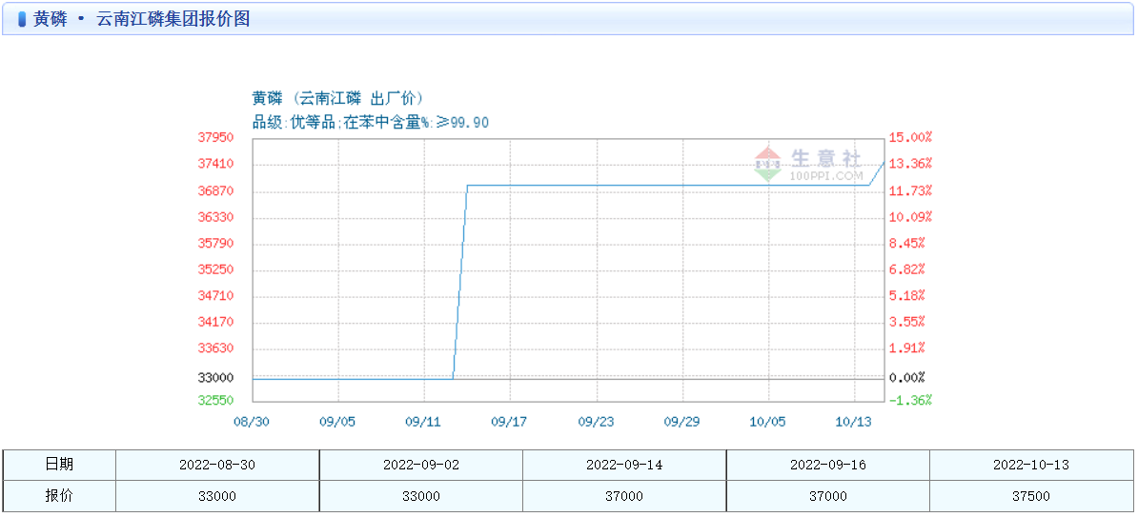Click the x-axis date 09/17
This screenshot has width=1138, height=517.
[x=510, y=422]
